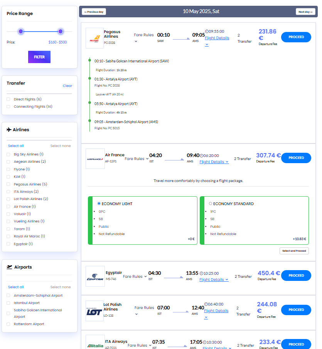Expand Fare Rules for Egyptair
This screenshot has height=349, width=322.
[135, 276]
